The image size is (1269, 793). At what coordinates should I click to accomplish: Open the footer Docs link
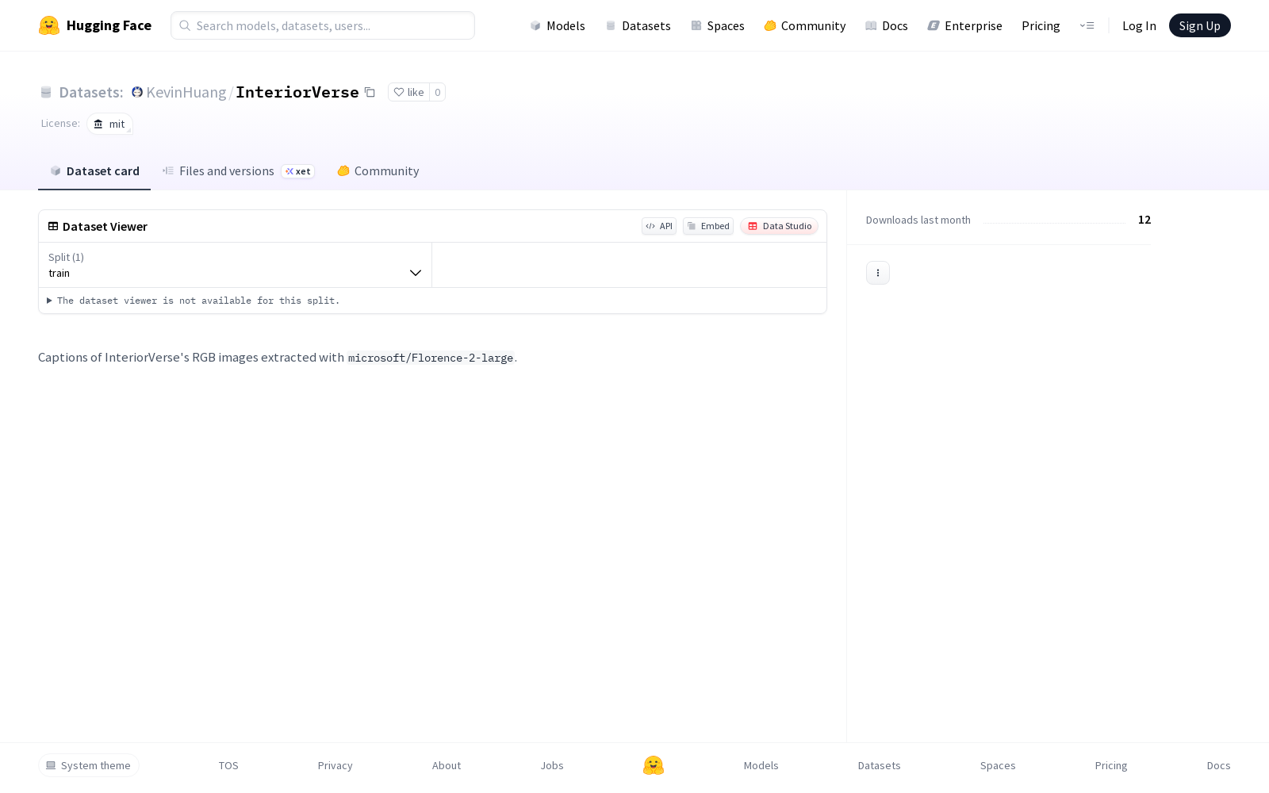[1218, 765]
